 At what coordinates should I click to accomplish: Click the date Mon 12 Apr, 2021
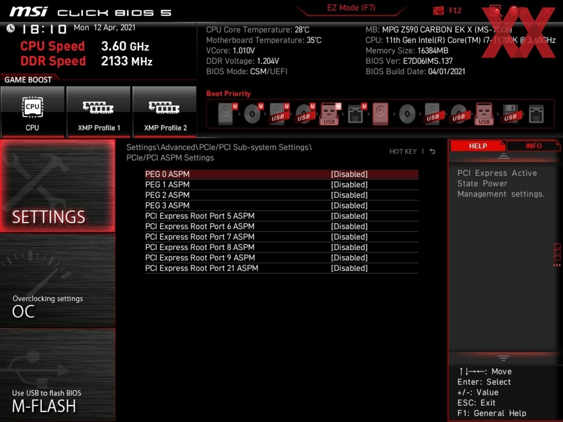pos(105,28)
